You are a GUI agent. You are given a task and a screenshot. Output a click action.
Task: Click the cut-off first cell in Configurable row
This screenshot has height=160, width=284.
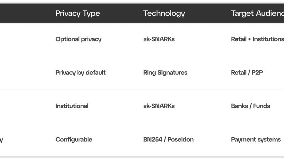pos(2,140)
